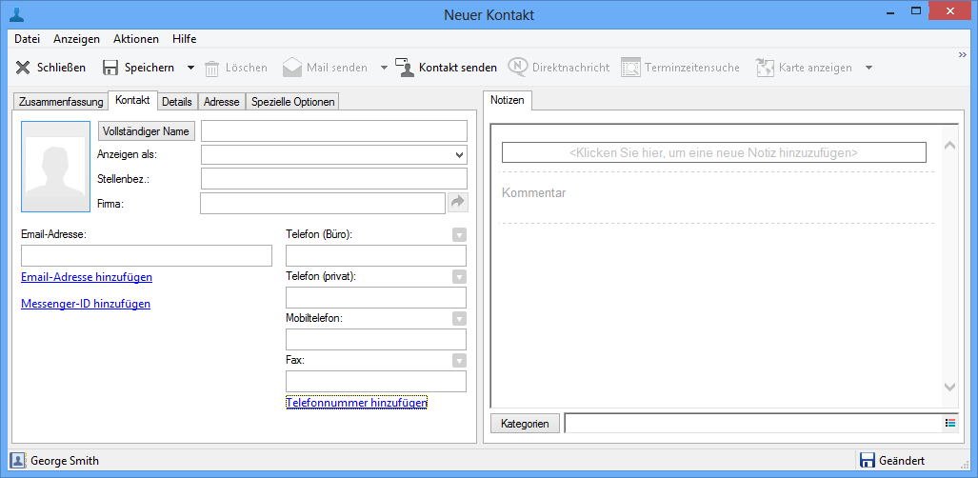Click category list icon in Kategorien field
This screenshot has width=978, height=478.
coord(950,423)
